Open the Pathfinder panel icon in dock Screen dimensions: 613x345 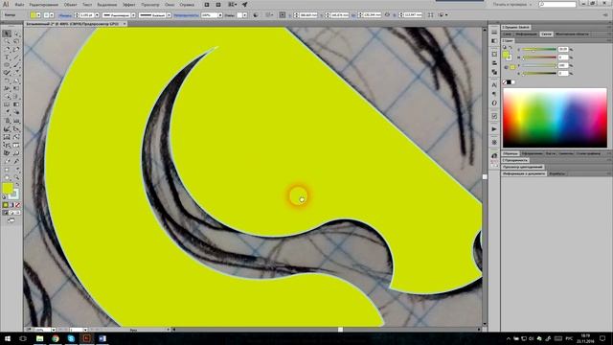pos(494,72)
